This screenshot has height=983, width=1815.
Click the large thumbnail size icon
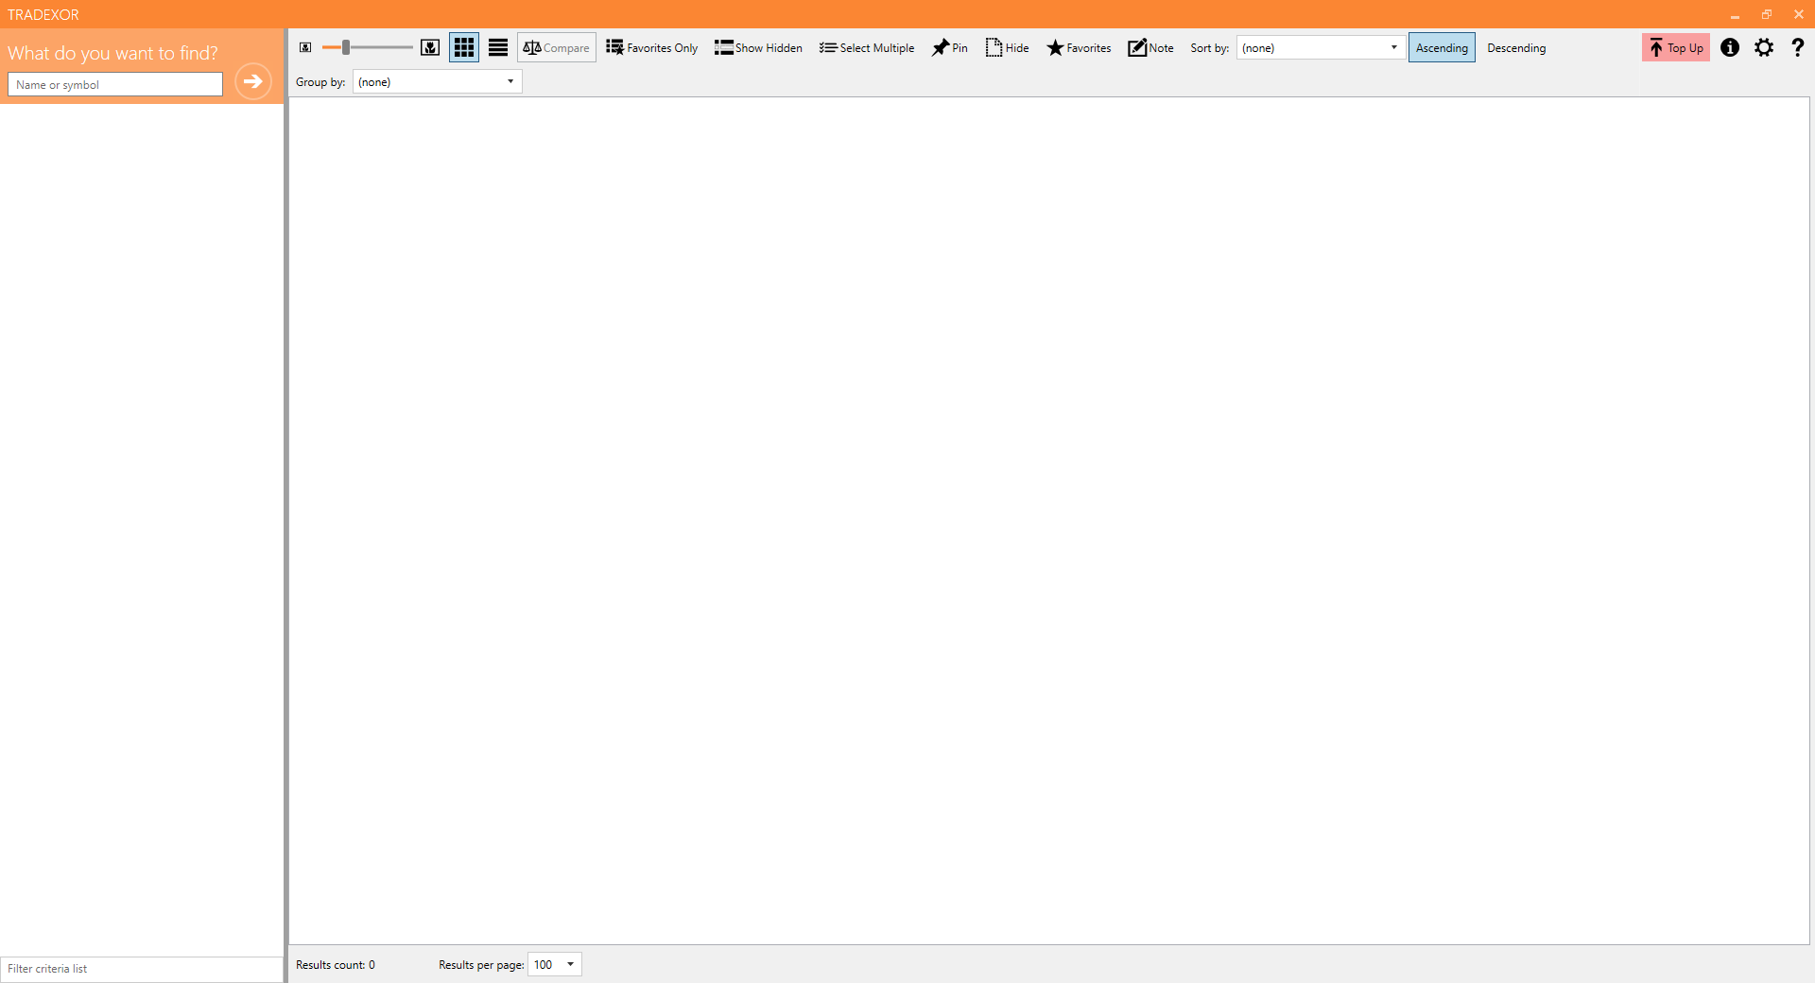tap(430, 47)
